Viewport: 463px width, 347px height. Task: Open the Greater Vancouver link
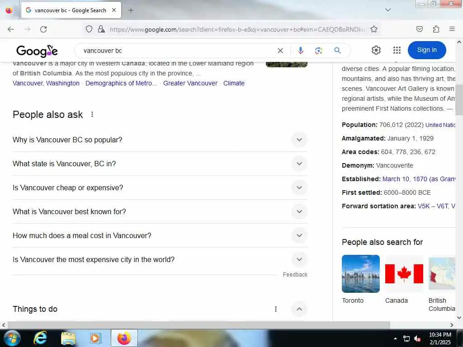(x=190, y=83)
